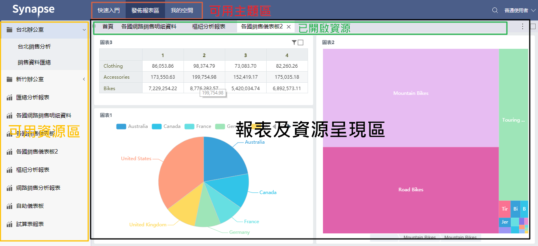Click the folder icon beside 新竹辦公室
This screenshot has width=538, height=246.
(x=9, y=80)
